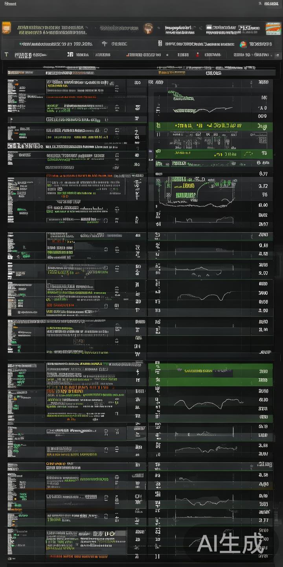Click the small icon in window's top-right corner
This screenshot has width=283, height=567.
click(x=260, y=4)
